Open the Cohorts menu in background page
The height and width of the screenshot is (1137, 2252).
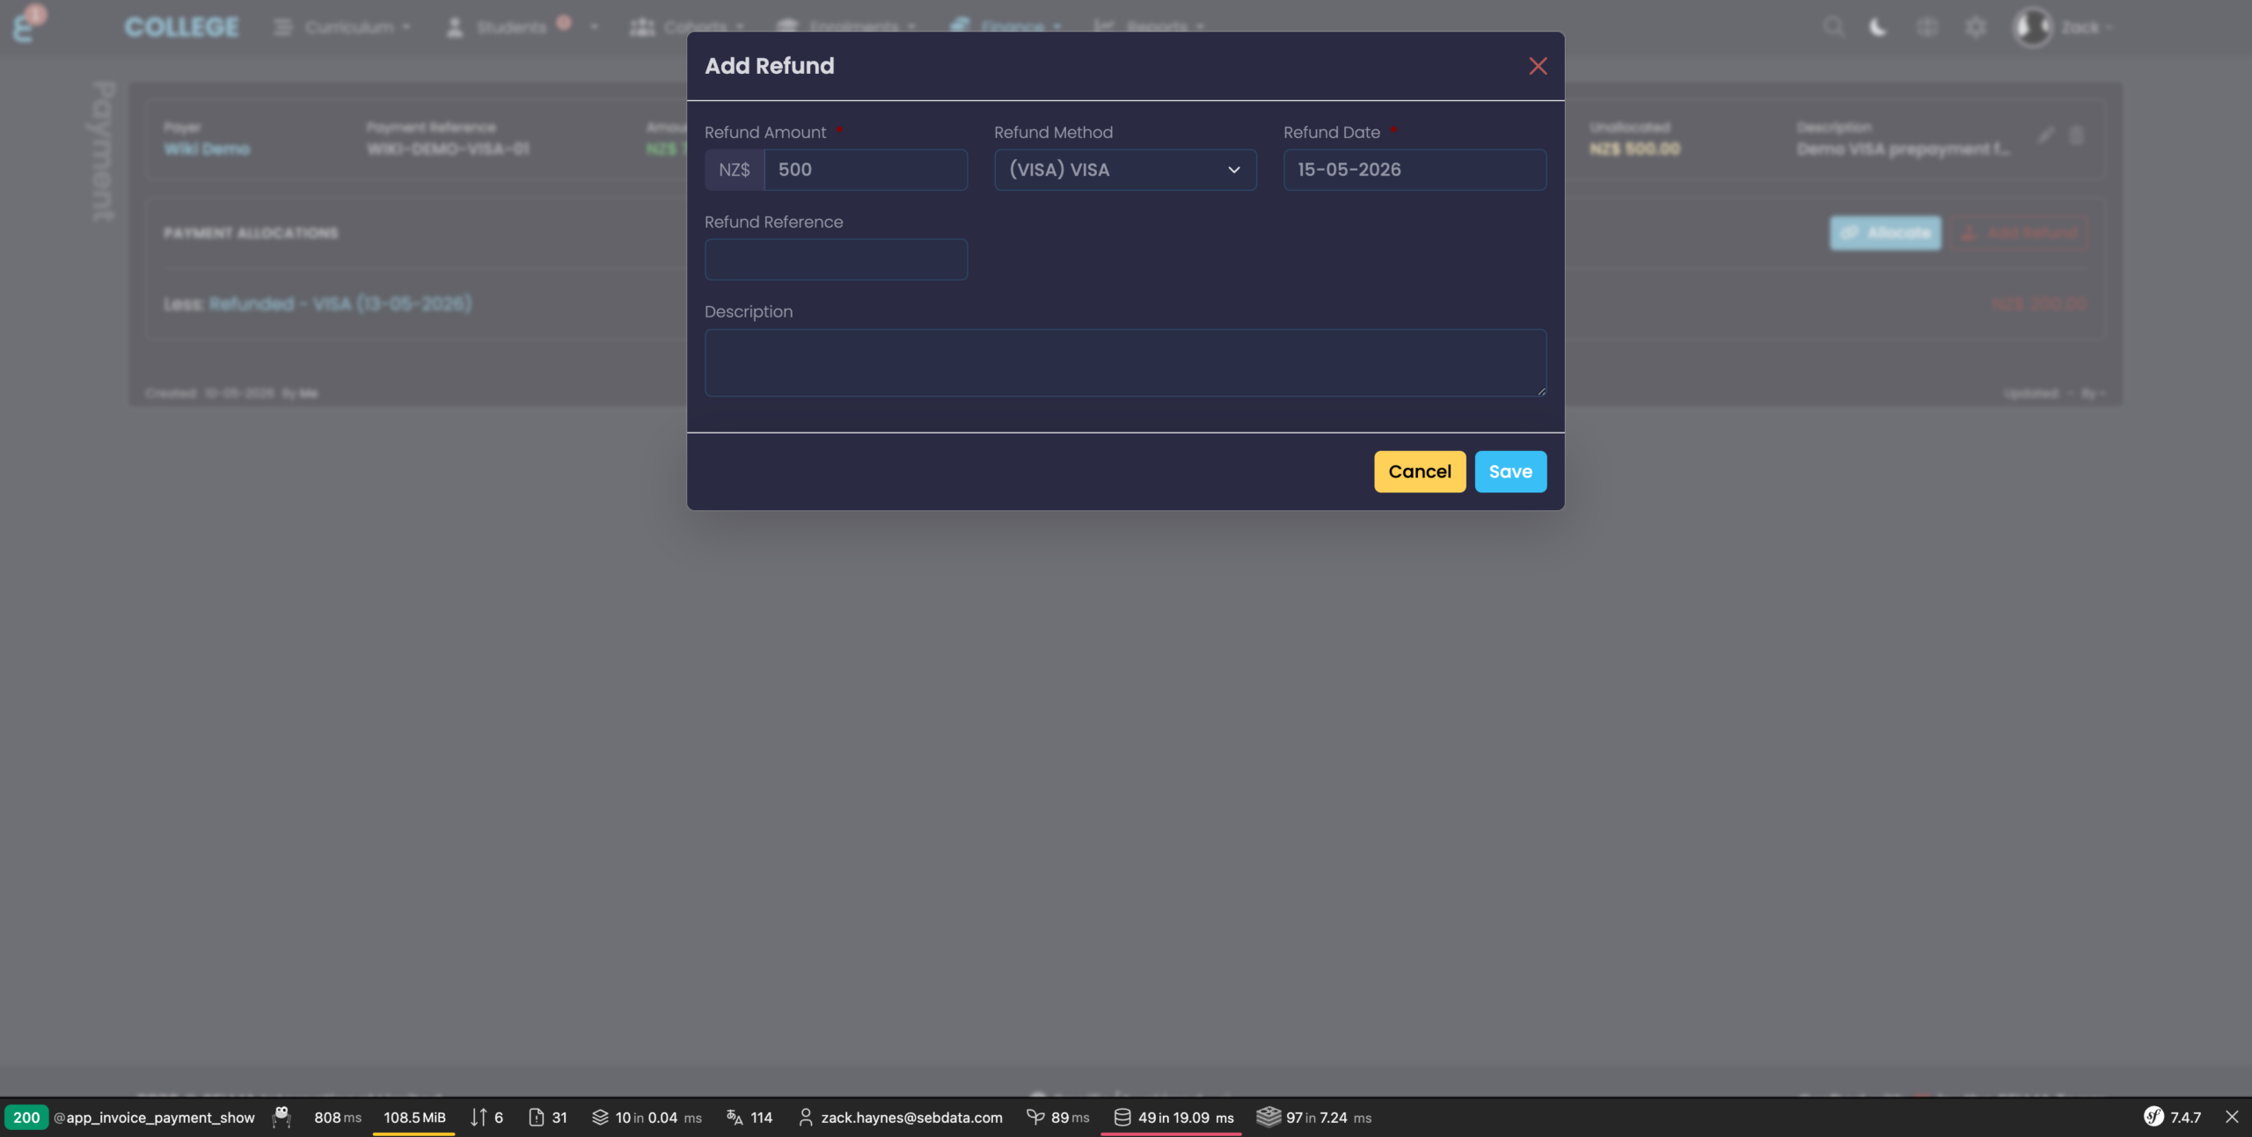tap(687, 27)
